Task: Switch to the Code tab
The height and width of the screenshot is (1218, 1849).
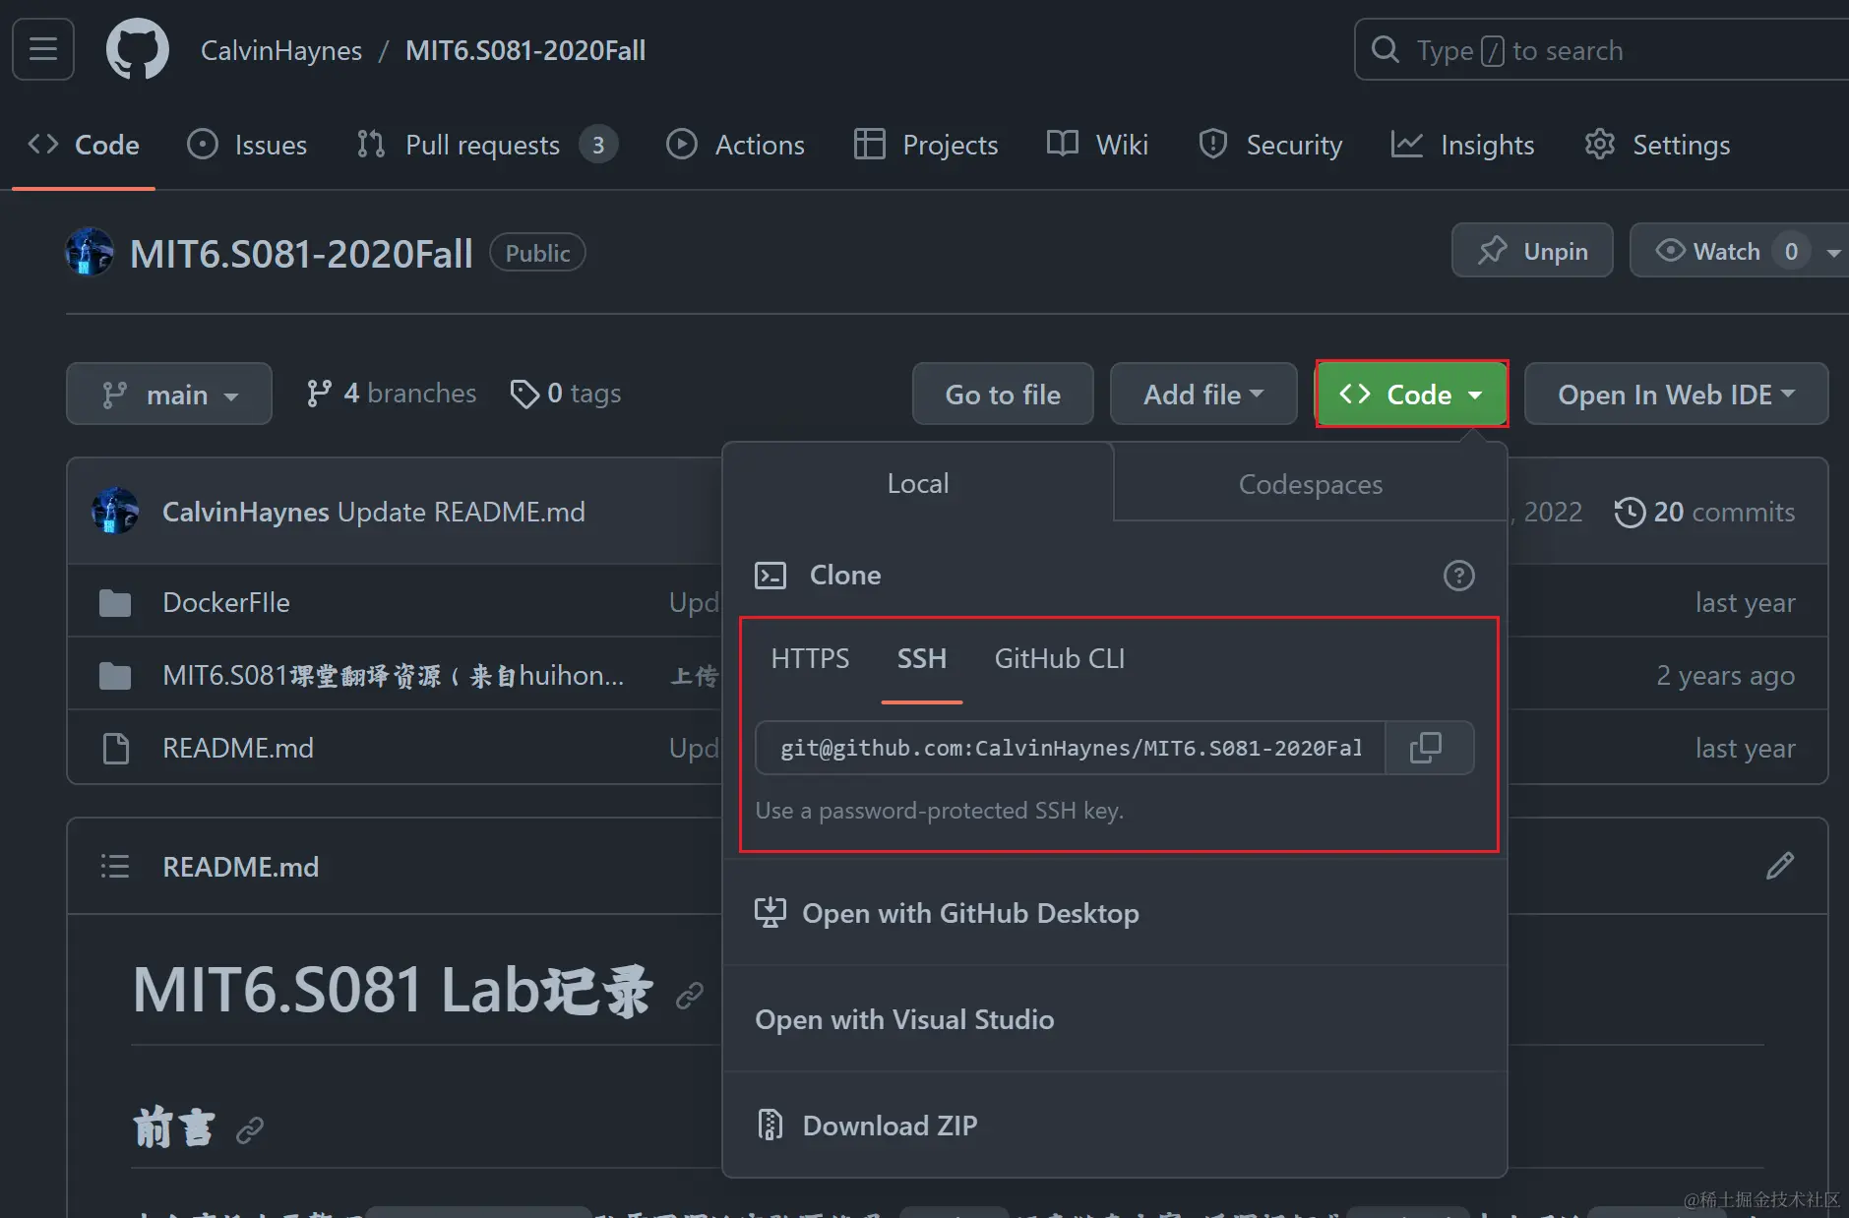Action: click(84, 145)
